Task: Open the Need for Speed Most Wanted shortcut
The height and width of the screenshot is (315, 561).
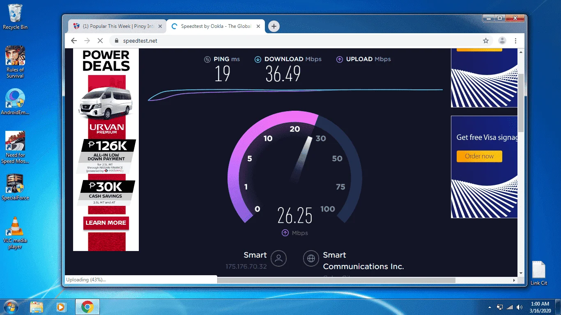Action: pos(15,147)
